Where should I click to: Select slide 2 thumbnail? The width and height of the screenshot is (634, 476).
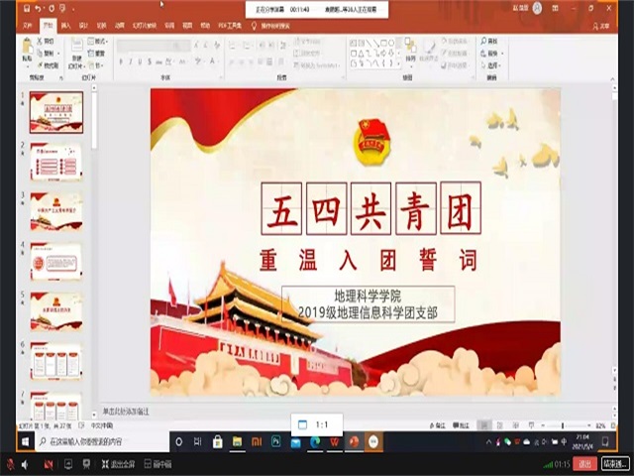(x=56, y=162)
